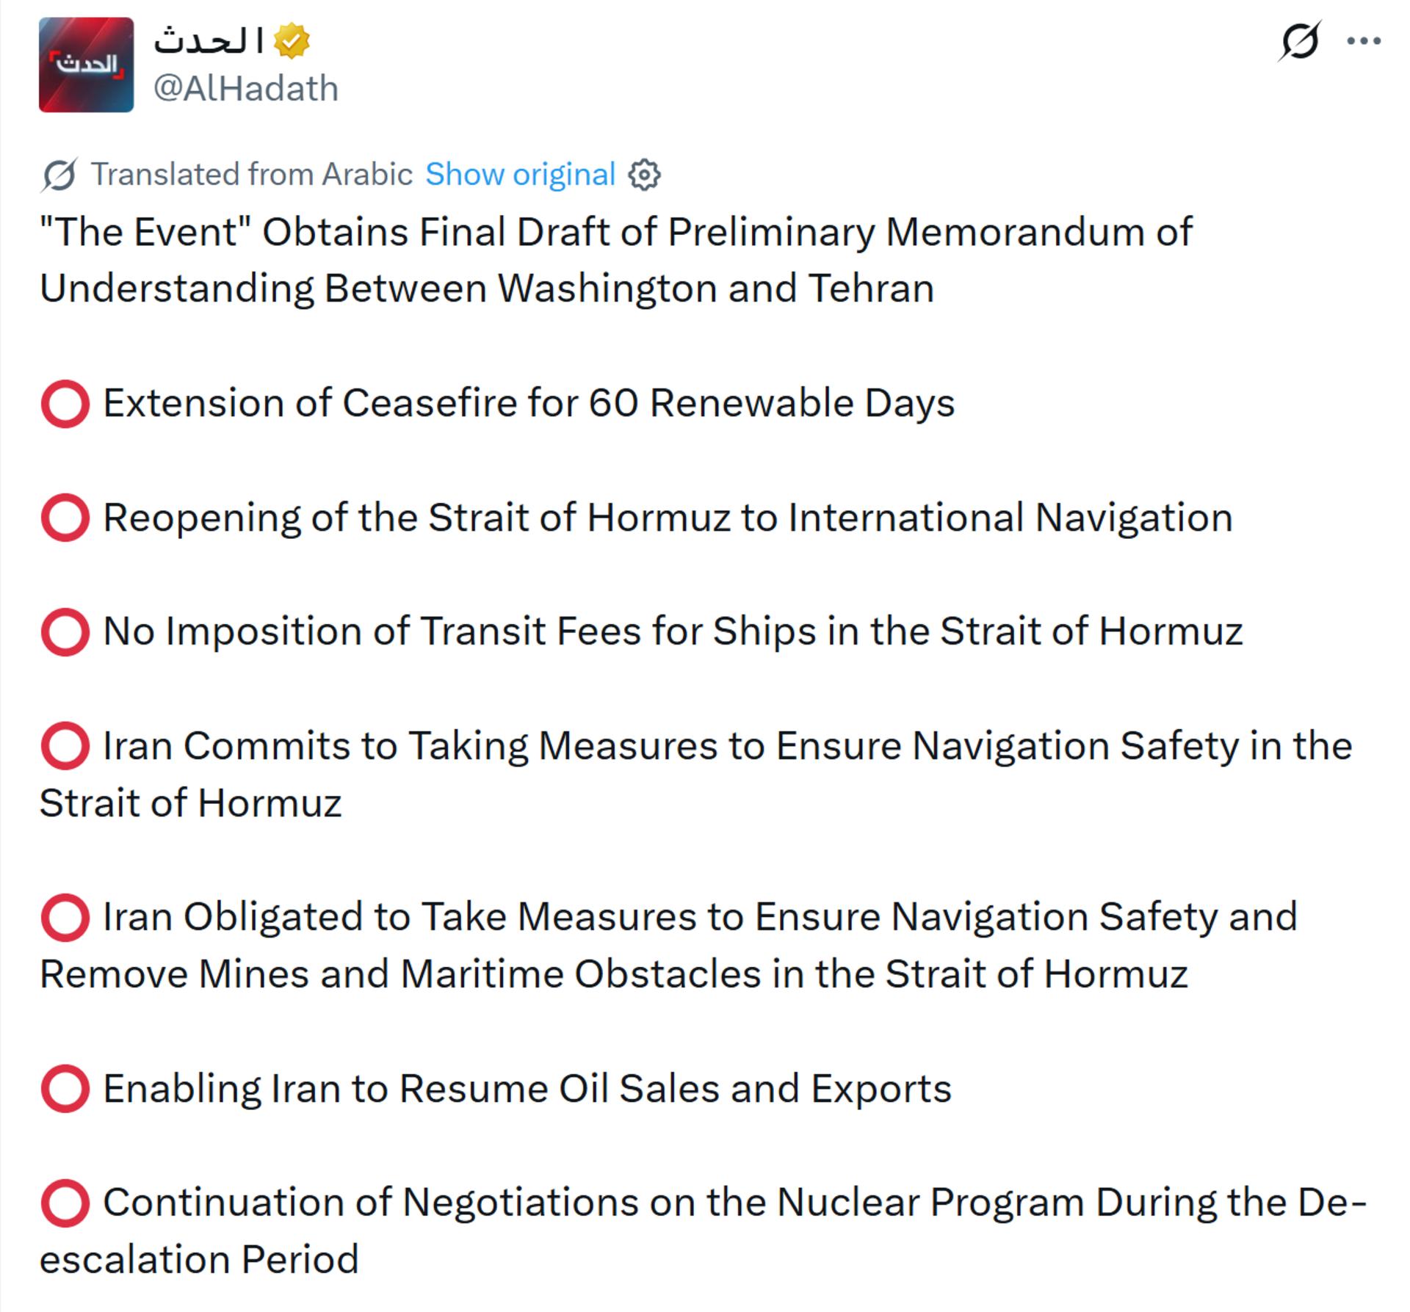Click the red circle before No Imposition

(65, 631)
